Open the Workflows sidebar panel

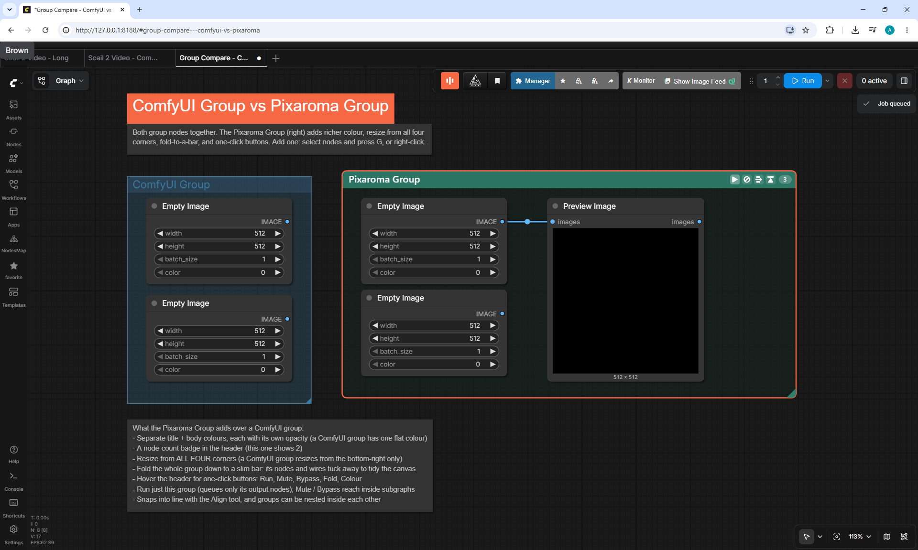point(14,190)
